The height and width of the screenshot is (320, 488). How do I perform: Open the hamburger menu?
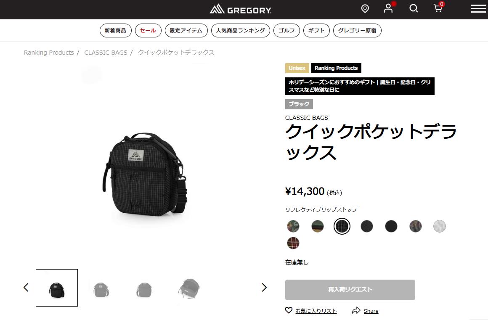click(x=478, y=9)
